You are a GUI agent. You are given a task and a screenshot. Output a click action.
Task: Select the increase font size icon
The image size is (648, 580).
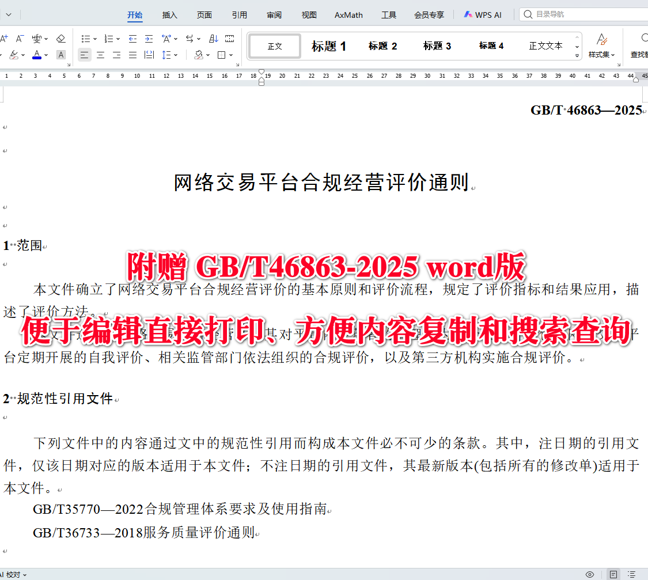pyautogui.click(x=5, y=38)
